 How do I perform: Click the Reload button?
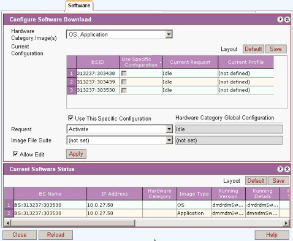pyautogui.click(x=56, y=235)
